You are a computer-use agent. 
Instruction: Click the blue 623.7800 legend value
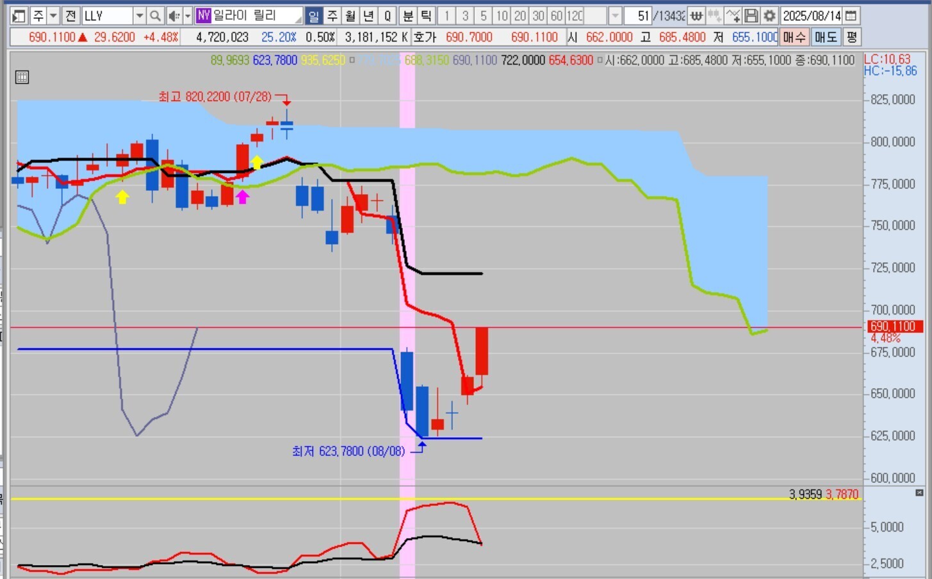pos(275,60)
